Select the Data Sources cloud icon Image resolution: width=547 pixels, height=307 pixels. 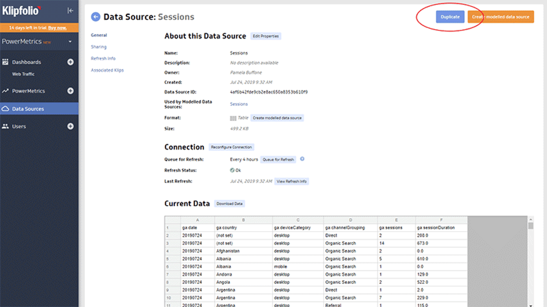5,109
